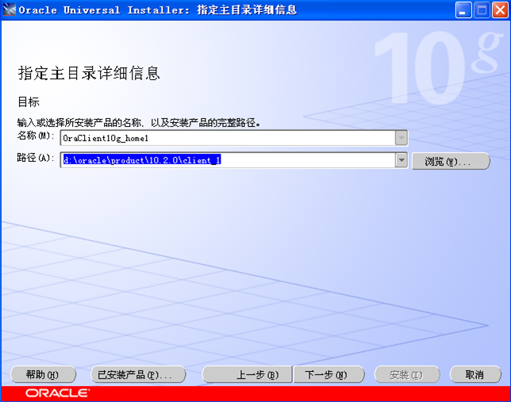Image resolution: width=511 pixels, height=402 pixels.
Task: Click the 路径 (A): label
Action: [x=36, y=158]
